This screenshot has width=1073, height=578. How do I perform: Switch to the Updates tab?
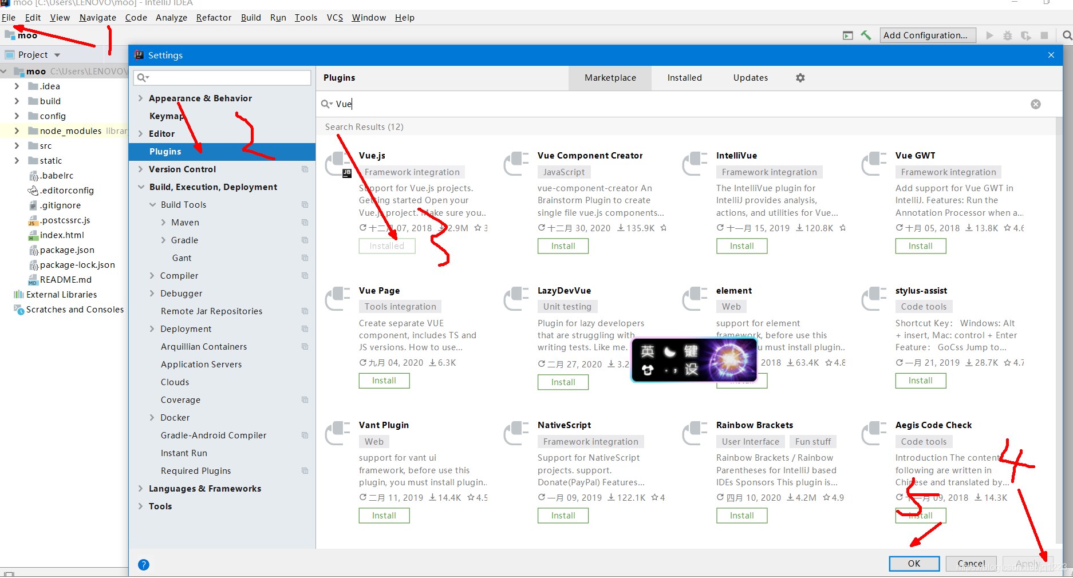pos(751,78)
